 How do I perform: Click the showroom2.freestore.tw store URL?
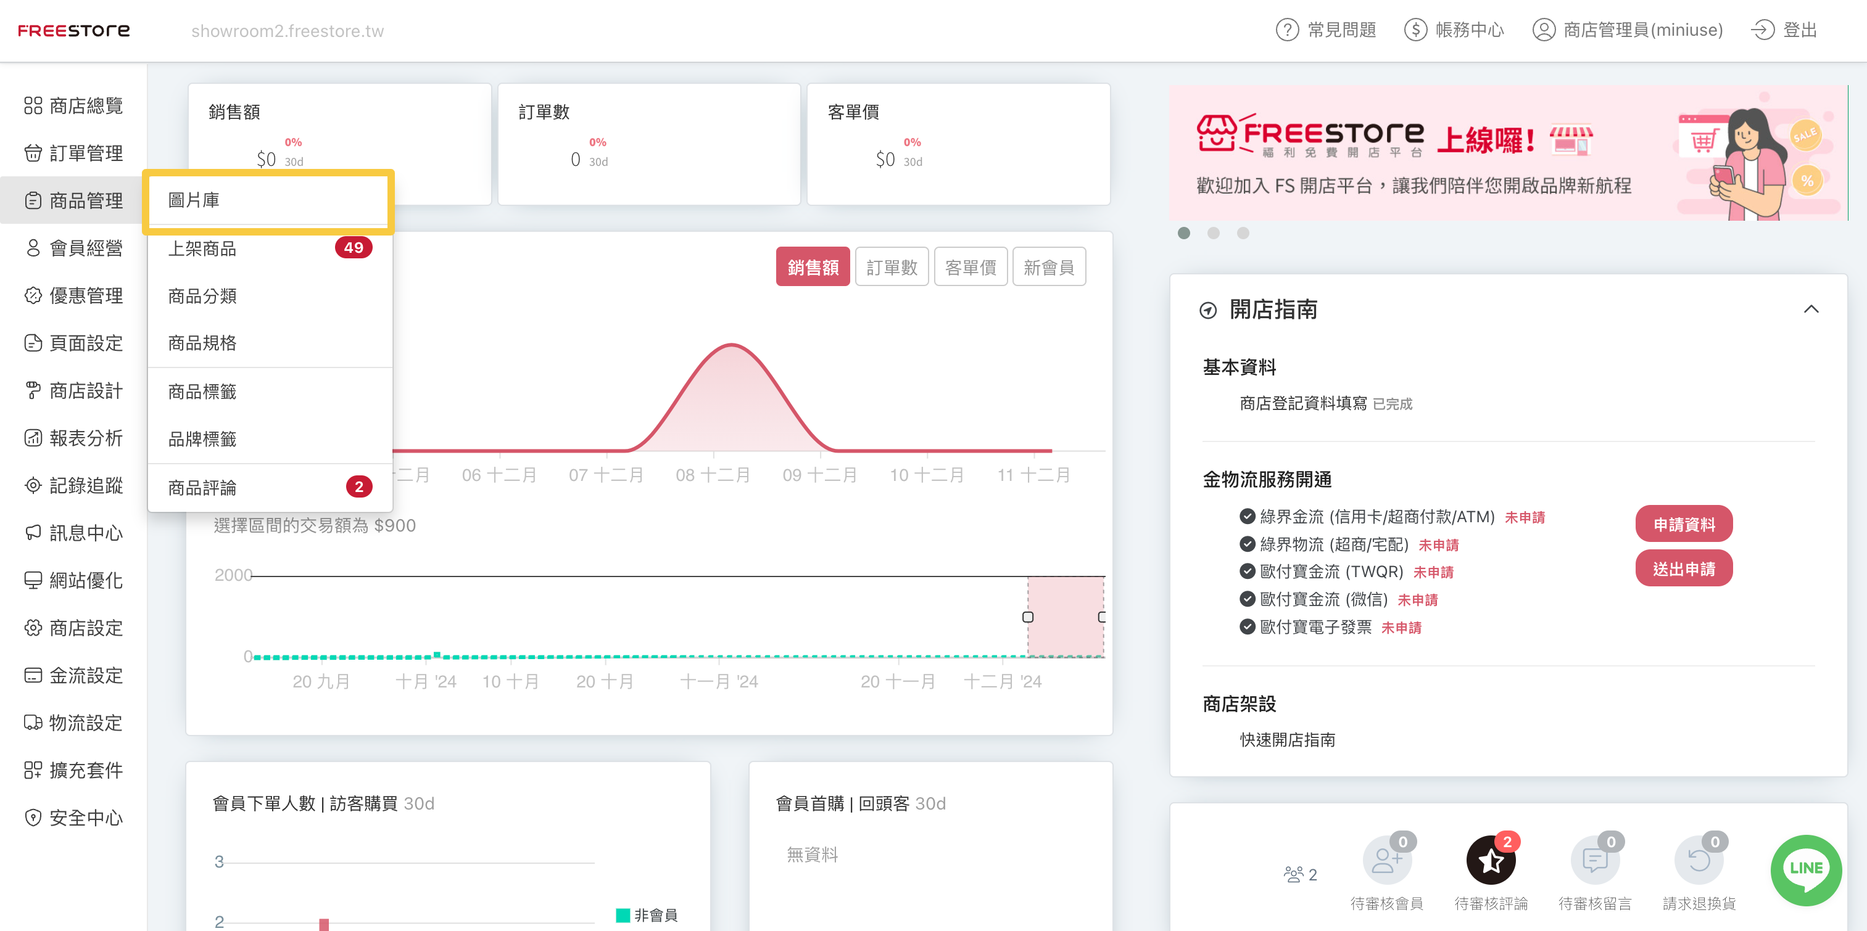pyautogui.click(x=287, y=31)
